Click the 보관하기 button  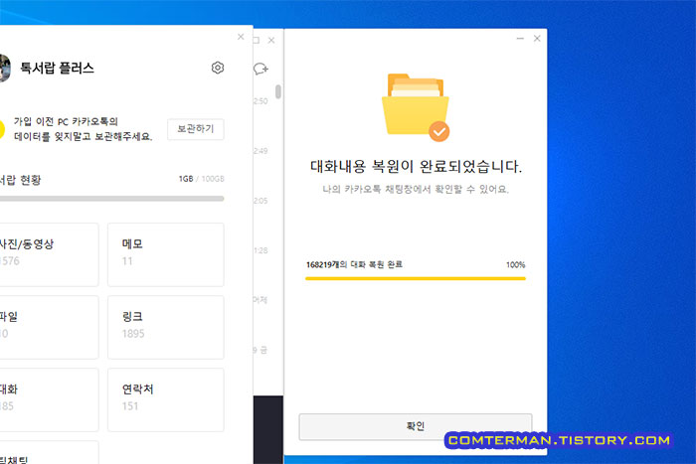click(x=195, y=129)
